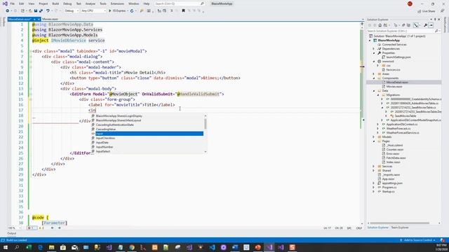Select MovieDetail.razor in Solution Explorer
The width and height of the screenshot is (449, 252).
pos(396,83)
